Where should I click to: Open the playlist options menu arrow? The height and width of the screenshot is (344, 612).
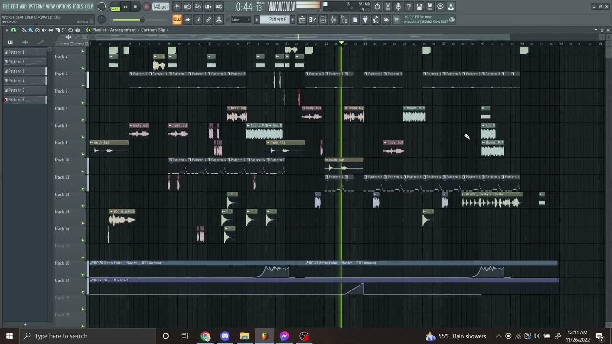click(x=7, y=30)
